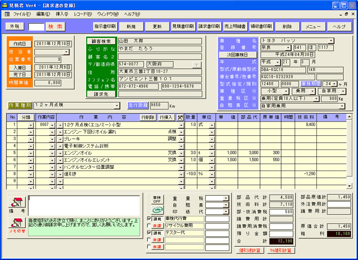The height and width of the screenshot is (260, 358).
Task: Toggle the 課税 button beside 車検代行費
Action: 157,219
